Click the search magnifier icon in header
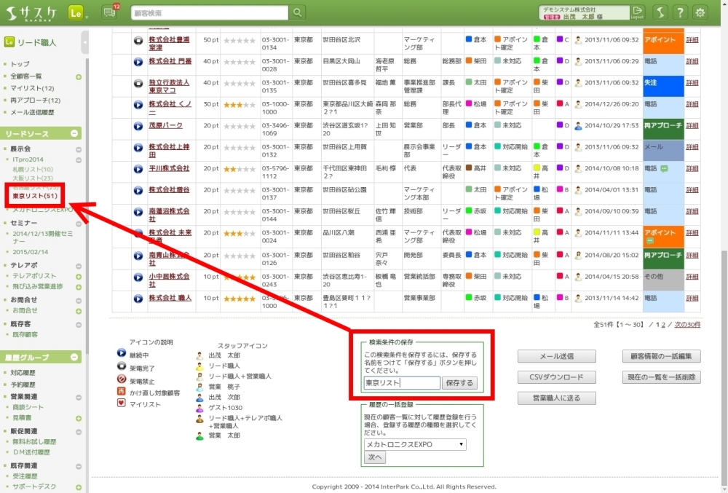Viewport: 728px width, 493px height. pos(297,12)
